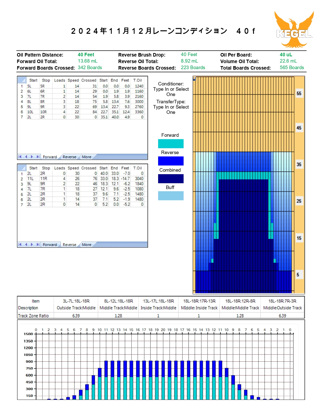Select the T.Oil column header in upper table
This screenshot has height=415, width=320.
click(x=138, y=80)
